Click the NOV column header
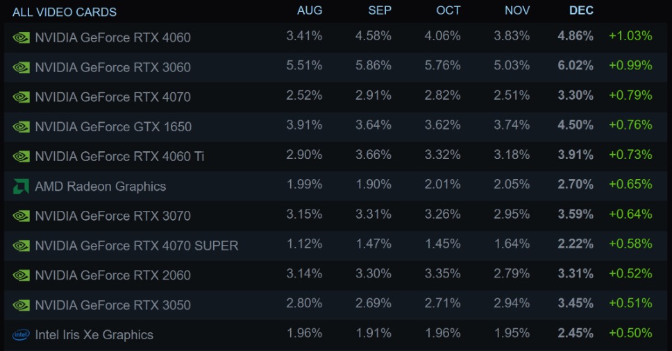Screen dimensions: 672x351 [x=517, y=10]
